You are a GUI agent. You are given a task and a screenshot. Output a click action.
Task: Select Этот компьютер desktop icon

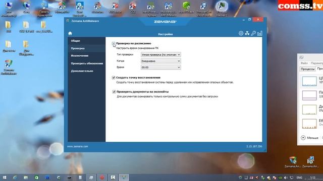[9, 9]
